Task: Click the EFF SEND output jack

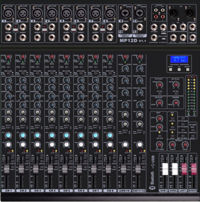Action: click(x=154, y=27)
